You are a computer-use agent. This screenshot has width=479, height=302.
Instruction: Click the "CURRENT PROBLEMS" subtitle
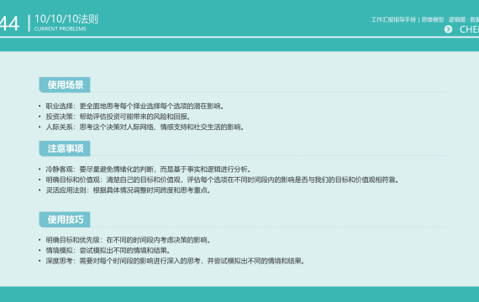(x=61, y=29)
